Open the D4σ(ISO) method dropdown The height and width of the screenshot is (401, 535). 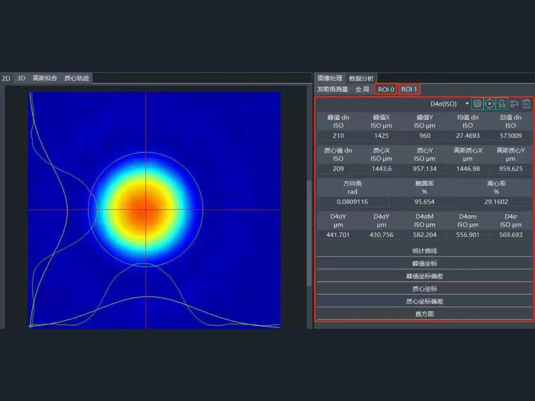(x=467, y=104)
